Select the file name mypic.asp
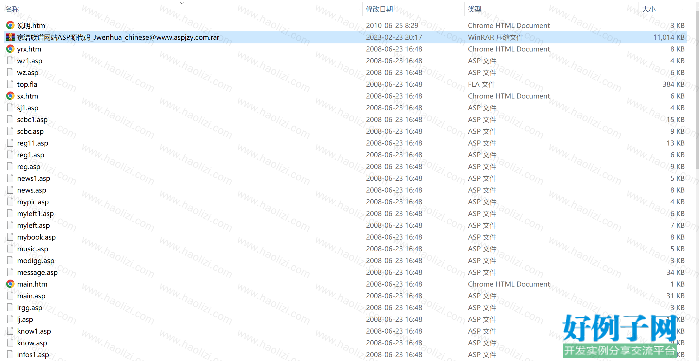 [33, 202]
